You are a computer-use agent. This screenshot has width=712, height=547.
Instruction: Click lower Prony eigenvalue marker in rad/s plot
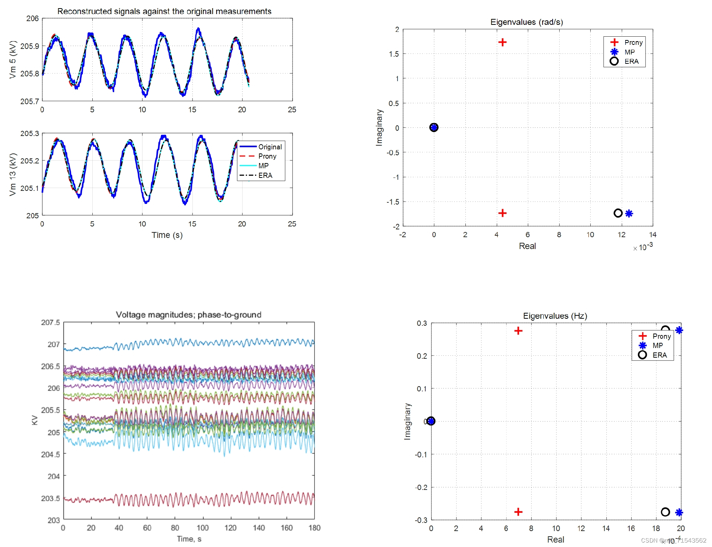[x=502, y=213]
